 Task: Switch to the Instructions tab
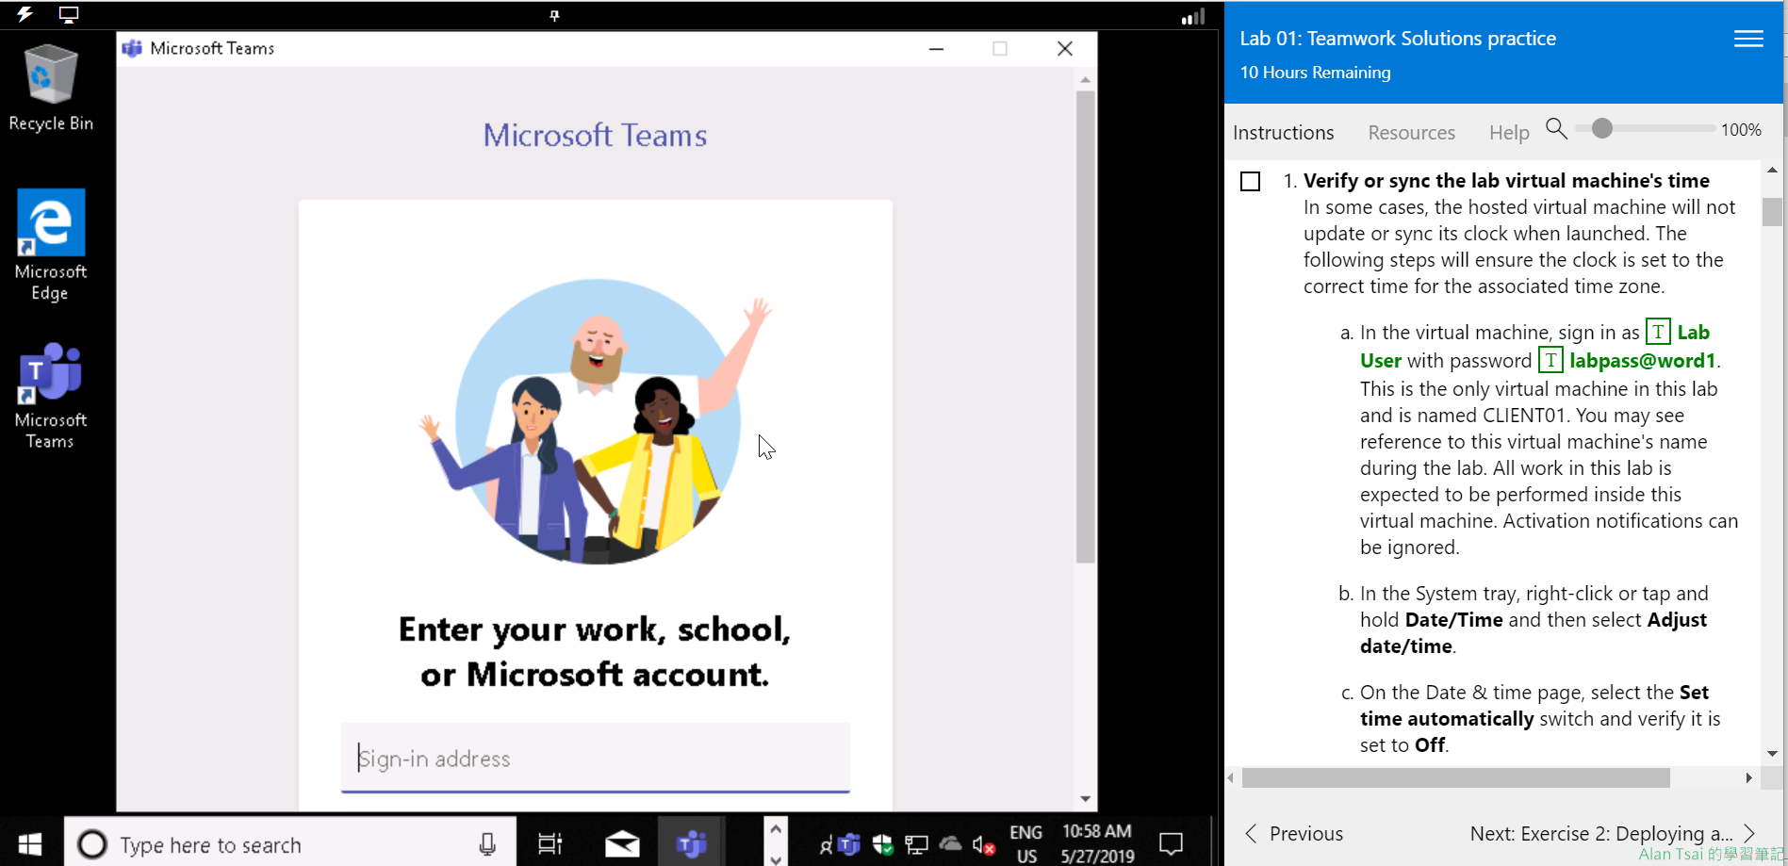1283,133
